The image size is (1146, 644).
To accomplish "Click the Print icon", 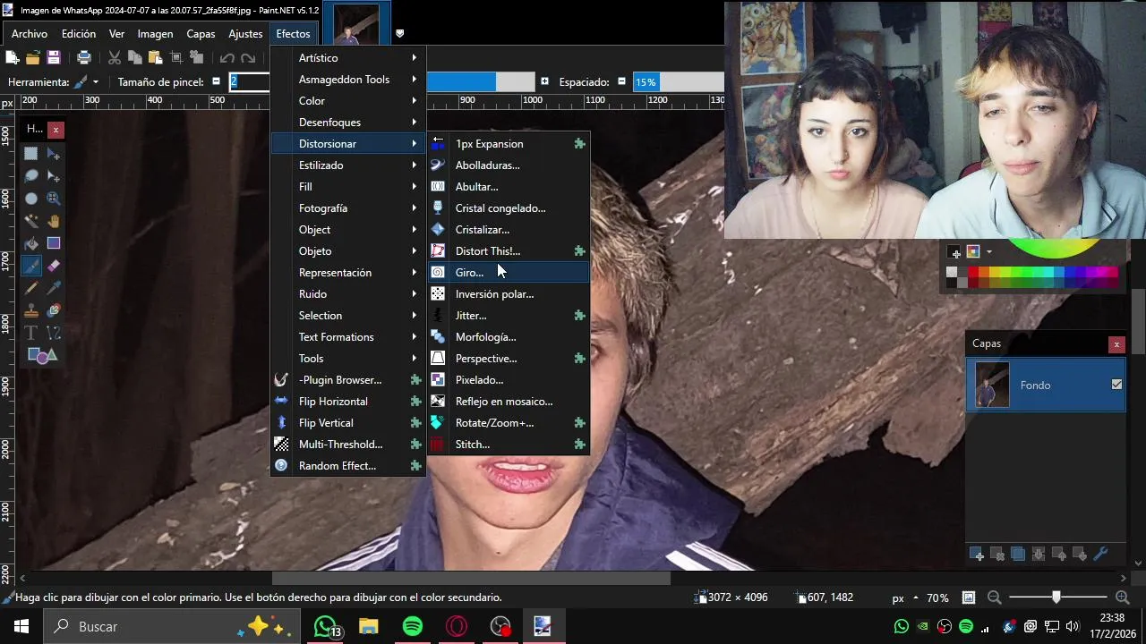I will pyautogui.click(x=84, y=57).
